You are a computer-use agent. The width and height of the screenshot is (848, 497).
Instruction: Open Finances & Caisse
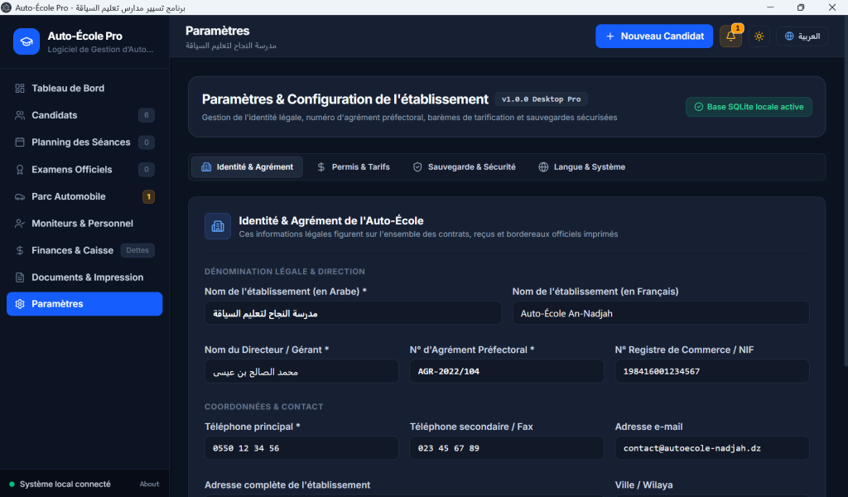pos(84,250)
